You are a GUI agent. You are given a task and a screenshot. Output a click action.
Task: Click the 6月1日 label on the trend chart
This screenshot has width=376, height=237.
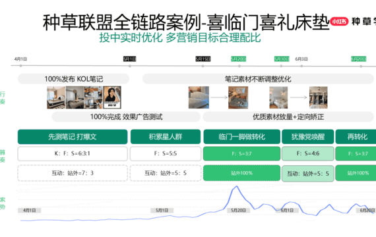pyautogui.click(x=287, y=210)
